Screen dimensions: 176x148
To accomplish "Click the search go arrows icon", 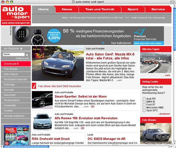I will [27, 55].
